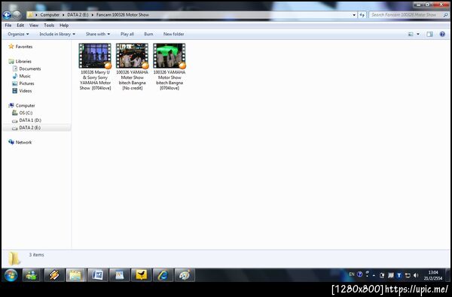Select the Marry U & Sorry Sorry video thumbnail
The height and width of the screenshot is (297, 452).
click(95, 56)
